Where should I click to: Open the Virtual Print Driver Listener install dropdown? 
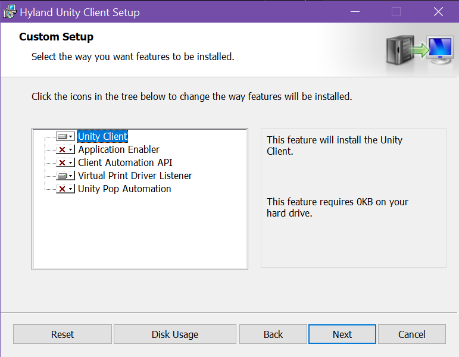coord(65,176)
